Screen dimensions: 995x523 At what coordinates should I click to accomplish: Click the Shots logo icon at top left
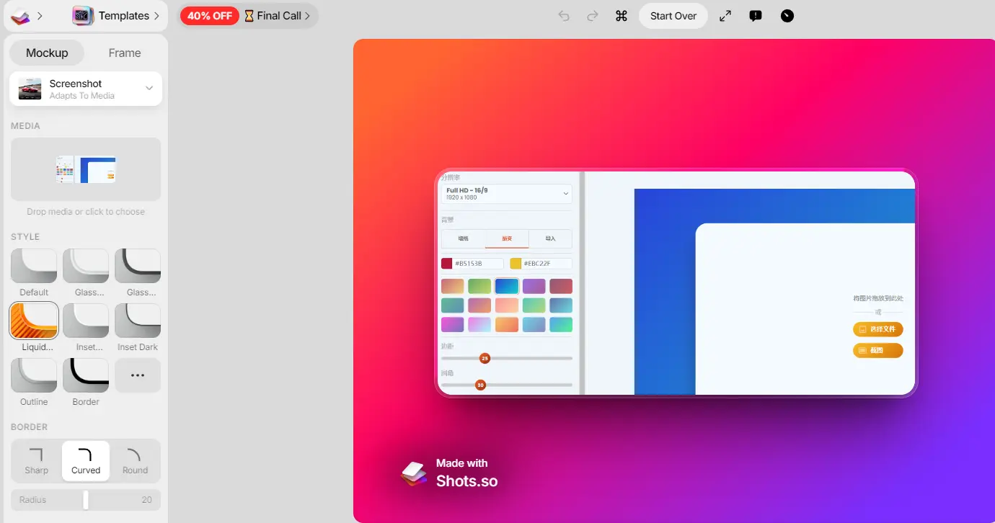coord(20,16)
